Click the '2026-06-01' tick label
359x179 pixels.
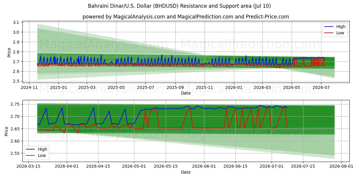(x=204, y=166)
